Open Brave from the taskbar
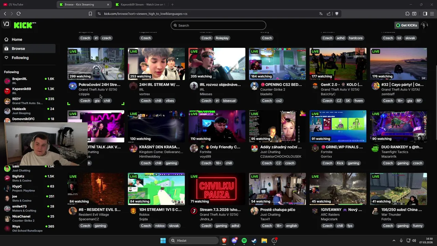This screenshot has width=437, height=246. pyautogui.click(x=224, y=241)
